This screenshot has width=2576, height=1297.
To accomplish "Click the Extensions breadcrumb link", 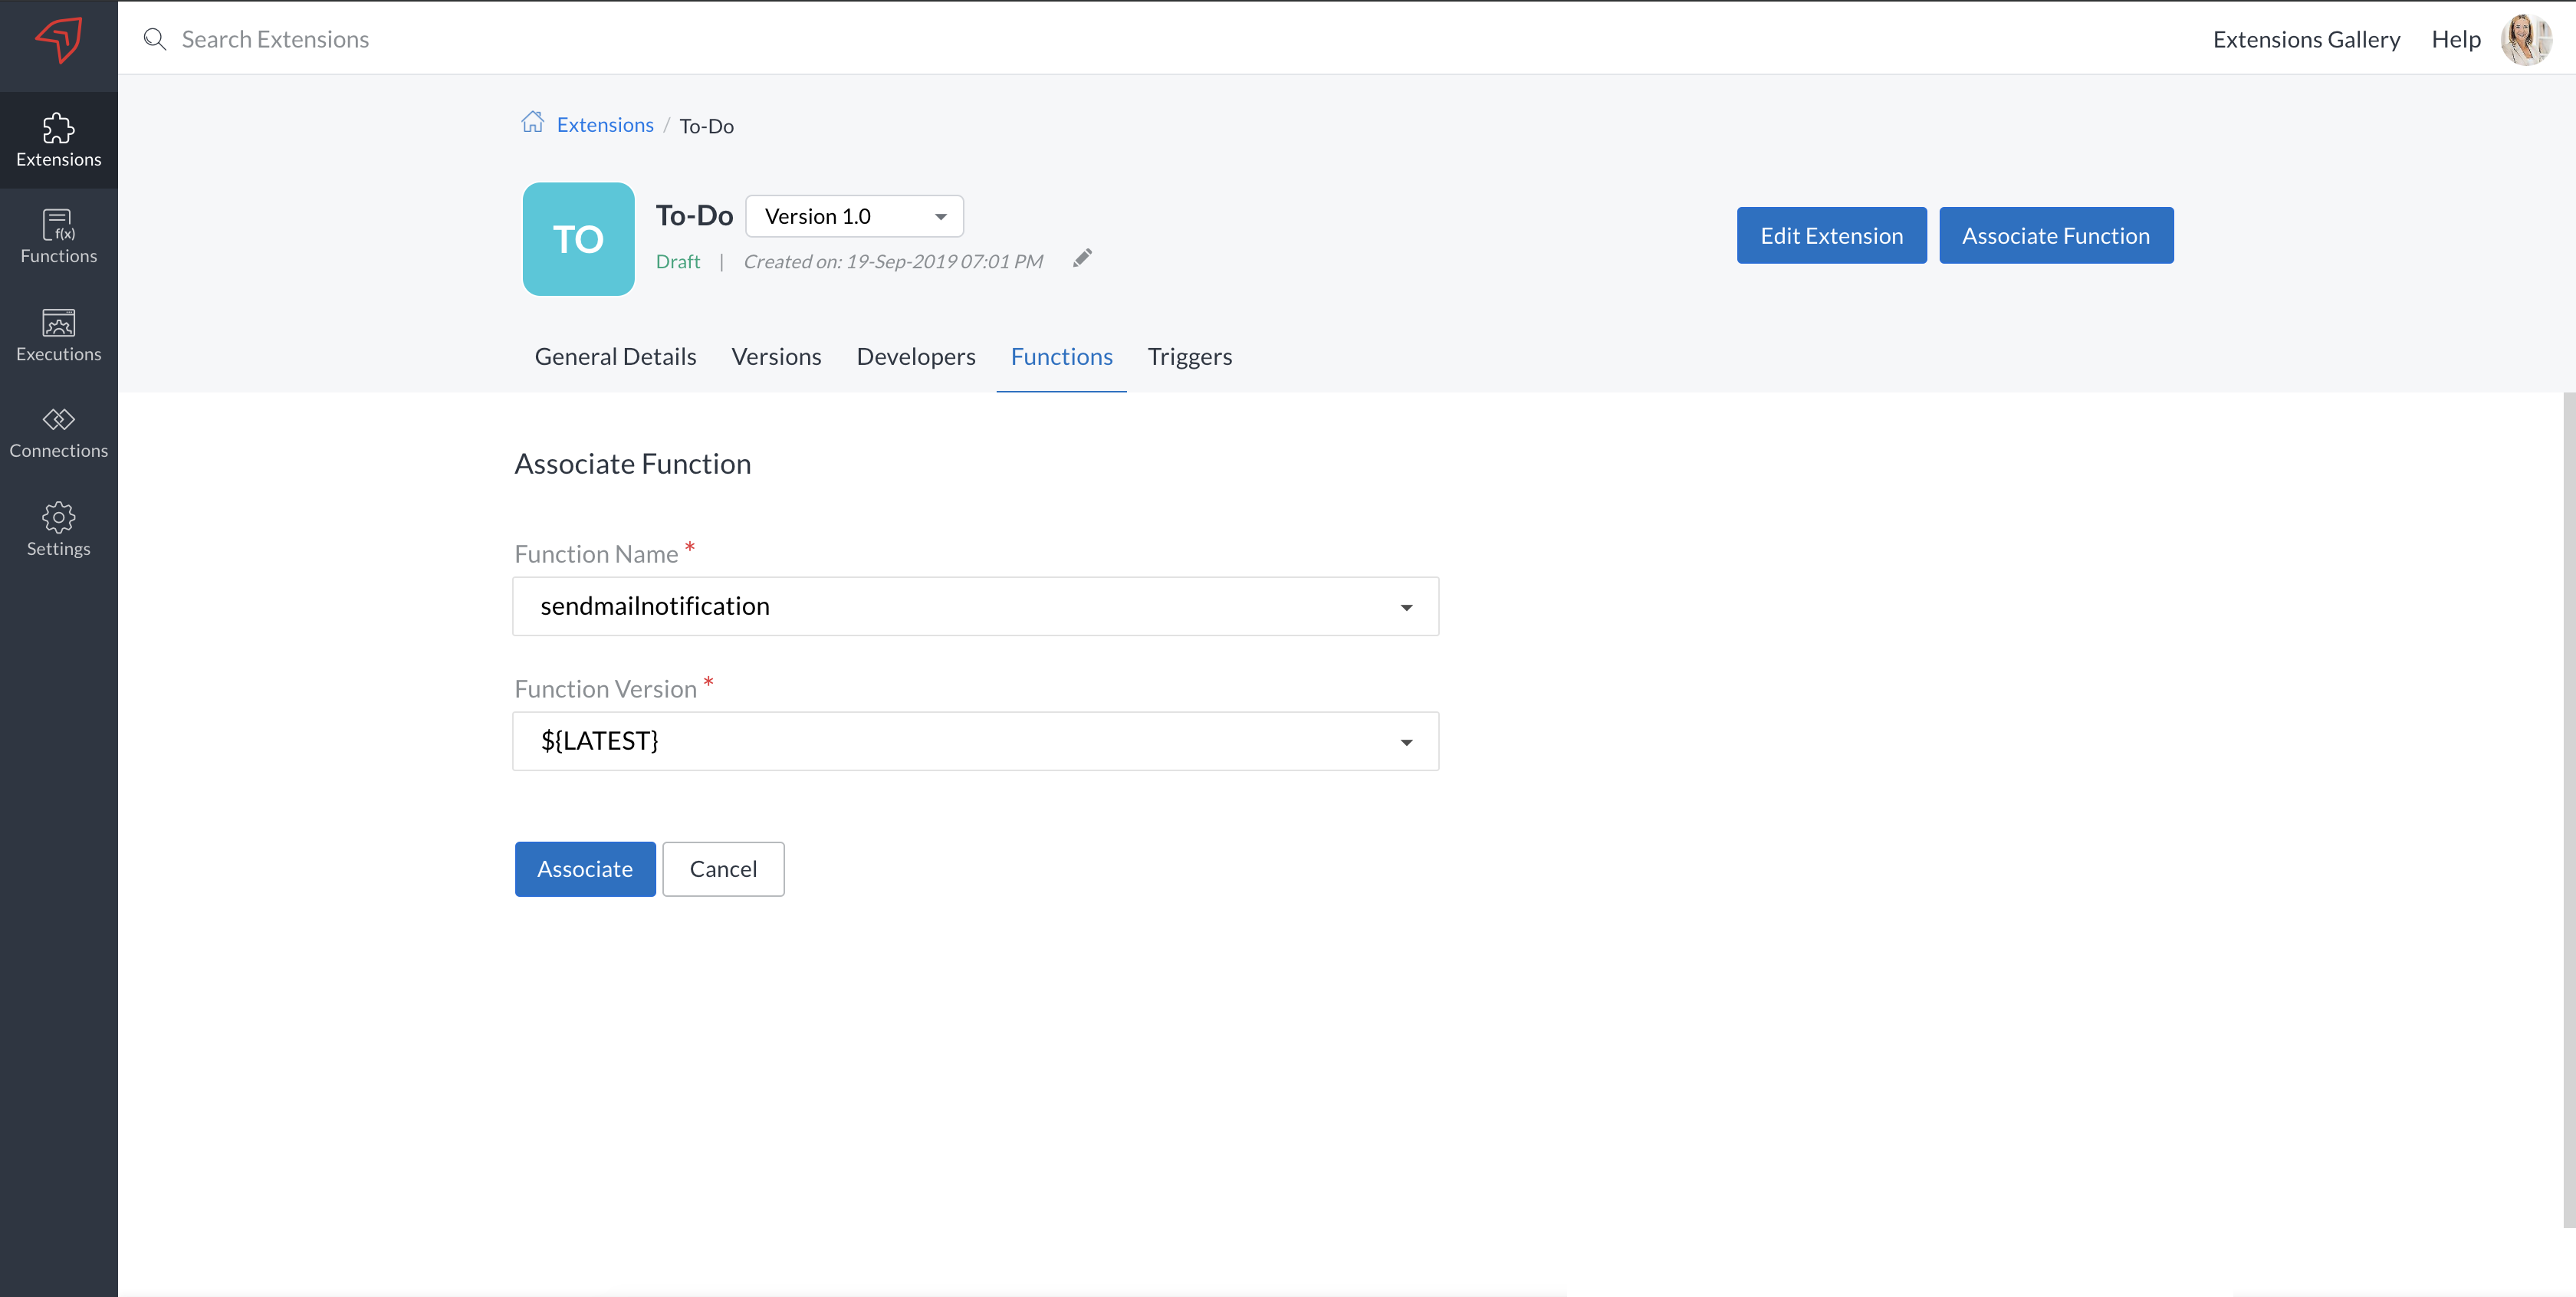I will point(604,125).
